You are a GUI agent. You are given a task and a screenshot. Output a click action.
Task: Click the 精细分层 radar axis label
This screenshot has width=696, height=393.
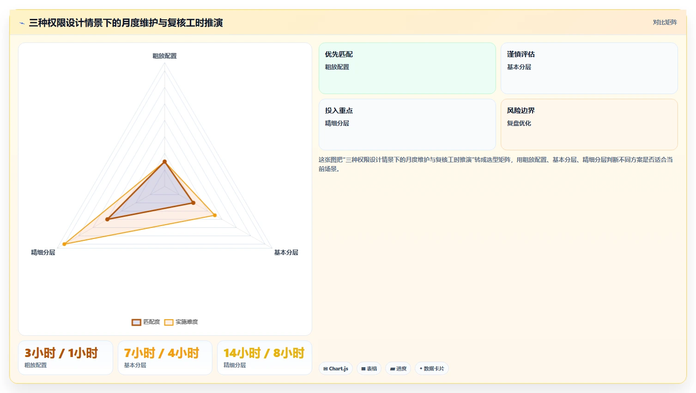[43, 252]
